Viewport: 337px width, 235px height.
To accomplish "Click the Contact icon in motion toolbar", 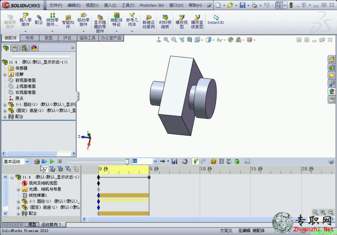I will [229, 161].
